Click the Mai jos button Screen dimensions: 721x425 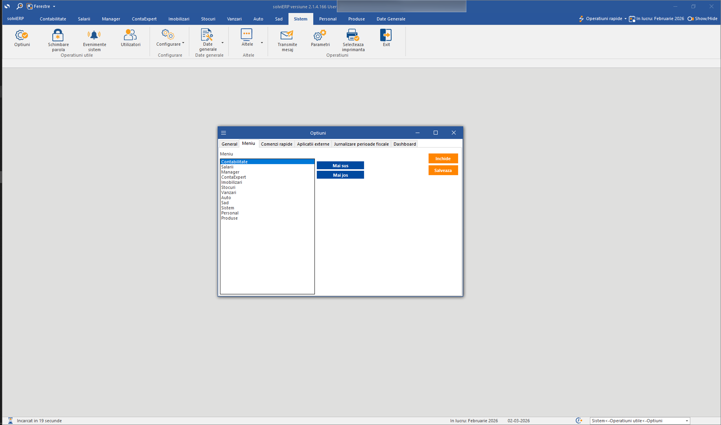tap(340, 175)
